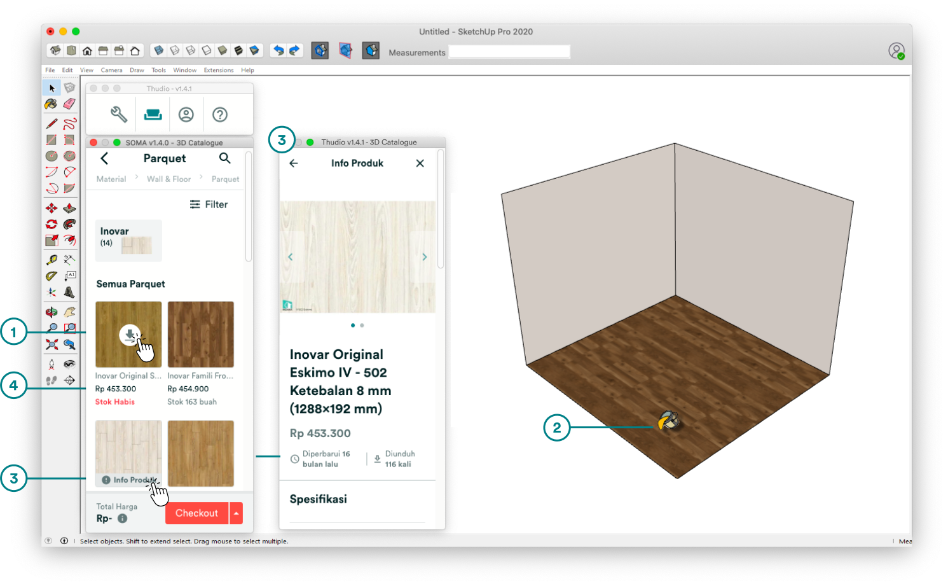
Task: Go to Wall & Floor breadcrumb
Action: [x=168, y=179]
